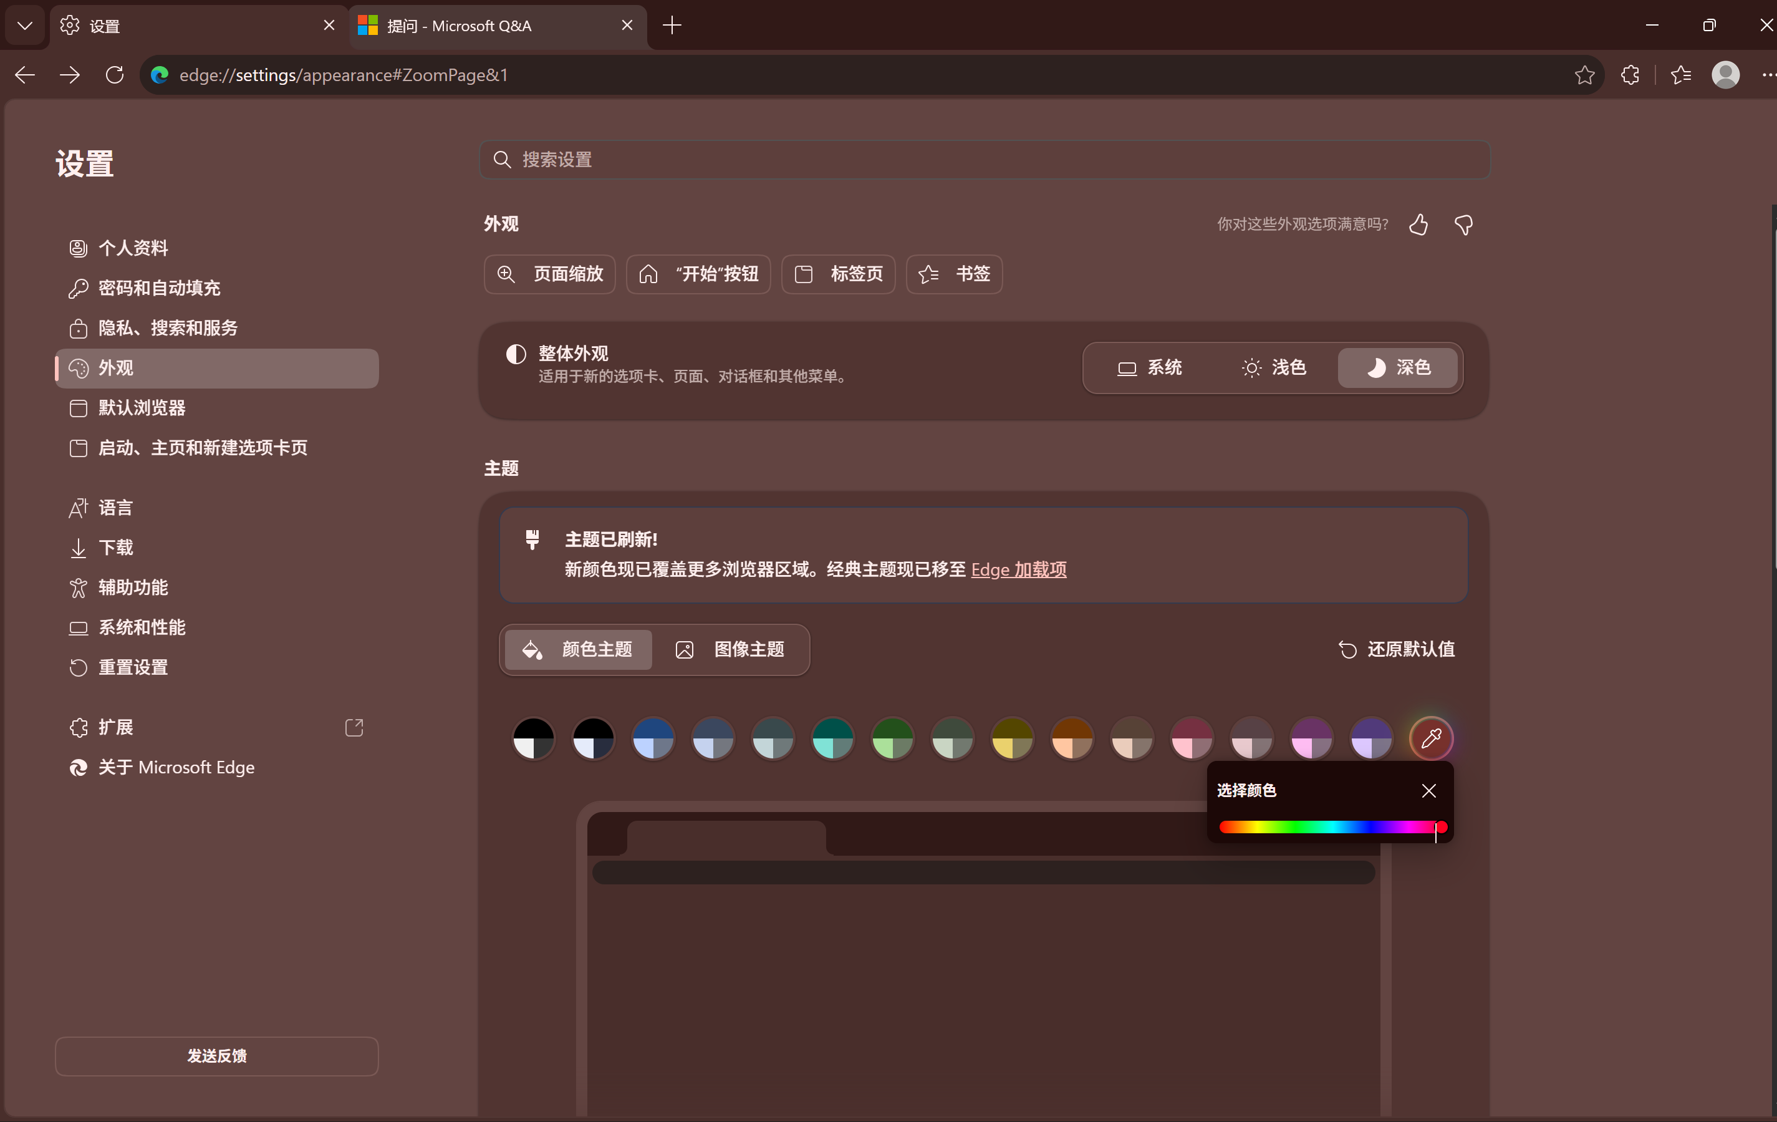This screenshot has height=1122, width=1777.
Task: Open a new tab with the plus icon
Action: coord(672,26)
